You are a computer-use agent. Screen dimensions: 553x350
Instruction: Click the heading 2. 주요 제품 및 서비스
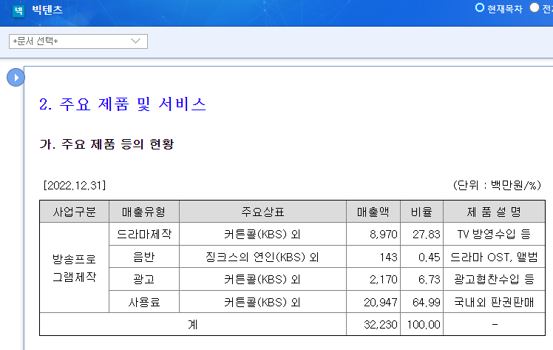(x=123, y=104)
